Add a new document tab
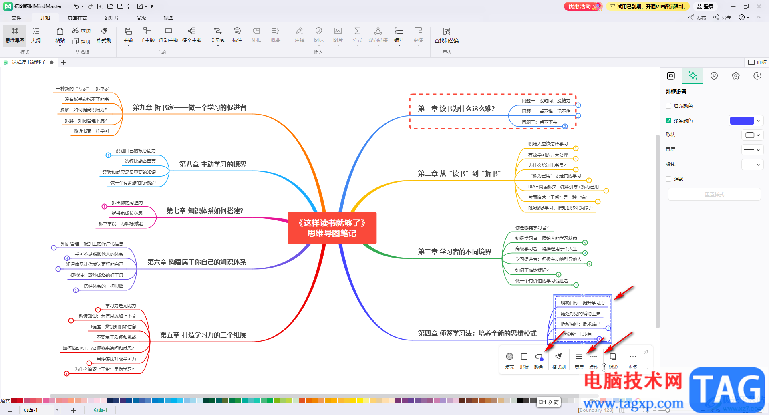The width and height of the screenshot is (769, 415). click(63, 62)
